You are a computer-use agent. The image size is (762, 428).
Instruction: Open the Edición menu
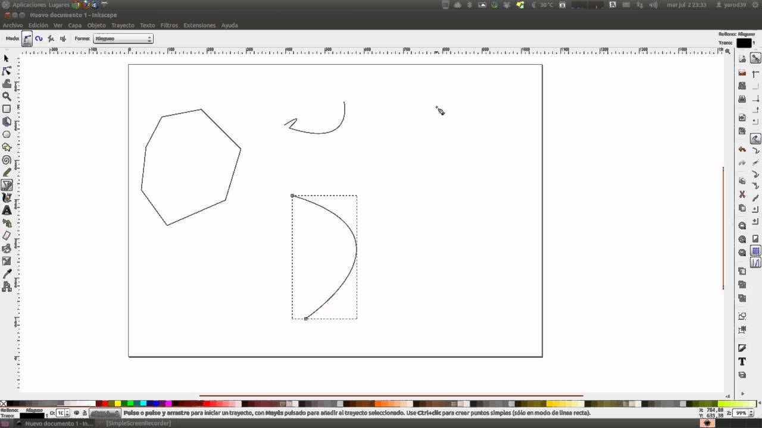tap(38, 26)
